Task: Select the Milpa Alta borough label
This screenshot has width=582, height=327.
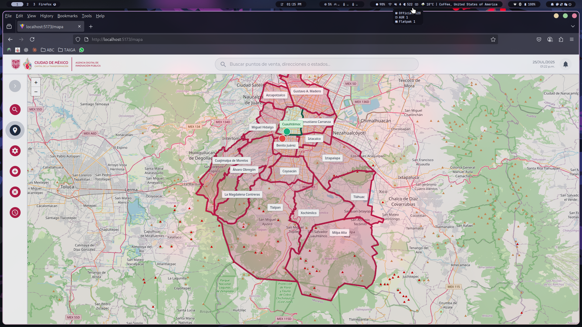Action: 339,233
